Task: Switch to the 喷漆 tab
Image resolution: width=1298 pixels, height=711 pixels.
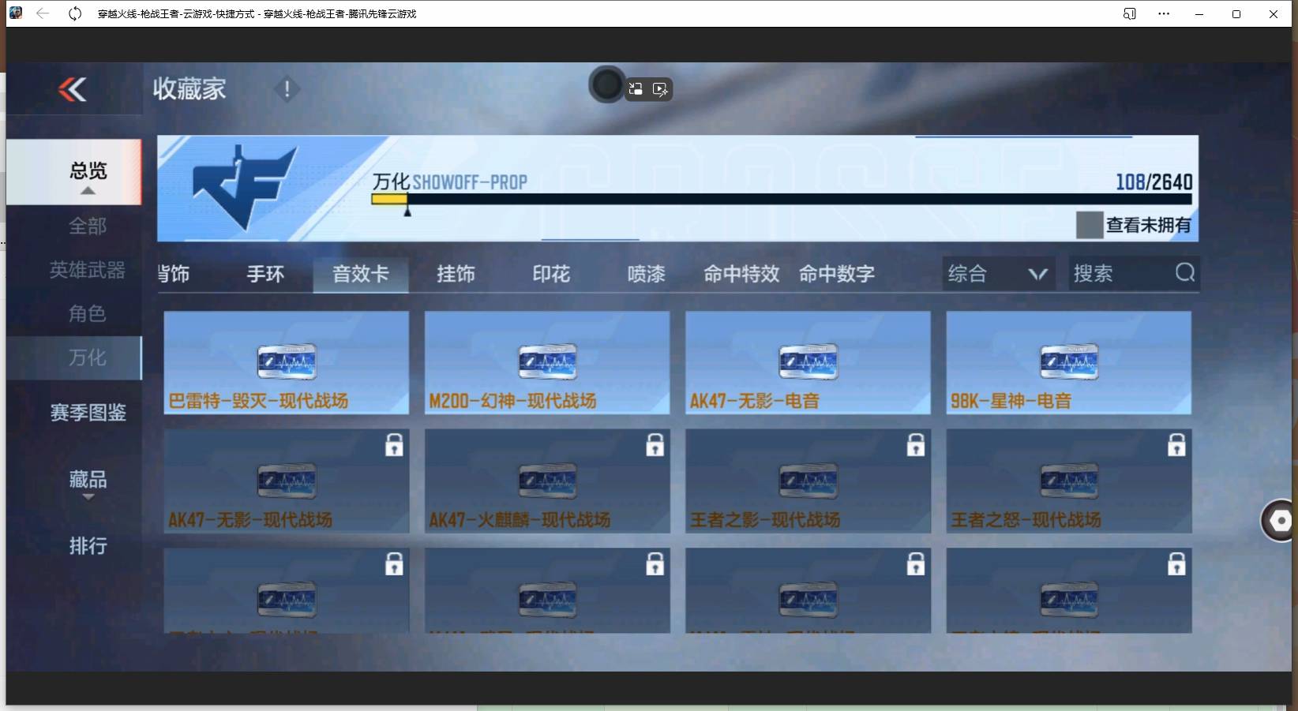Action: pos(647,274)
